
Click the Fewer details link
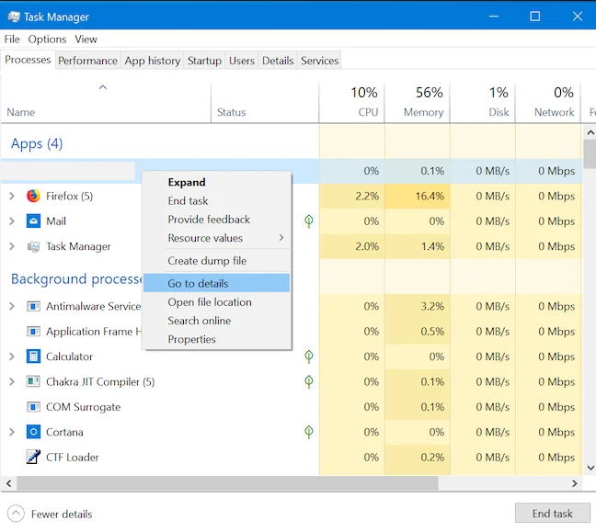pyautogui.click(x=62, y=515)
